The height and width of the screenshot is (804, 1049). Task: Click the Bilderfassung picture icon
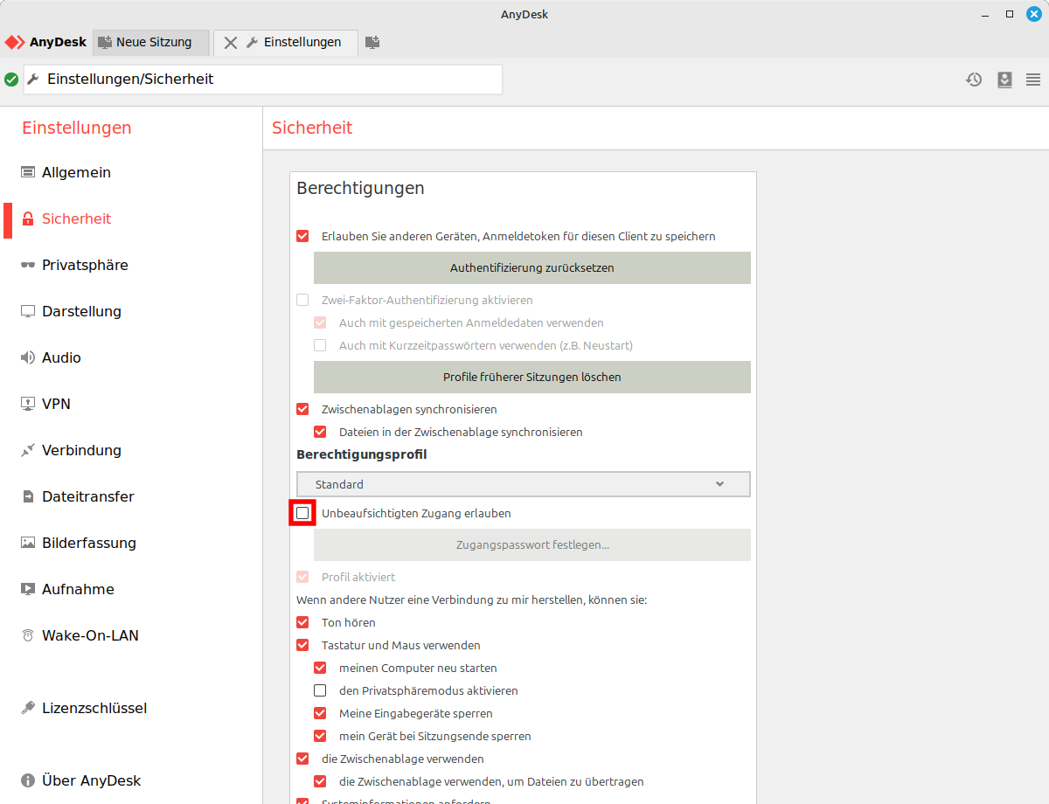click(x=28, y=543)
